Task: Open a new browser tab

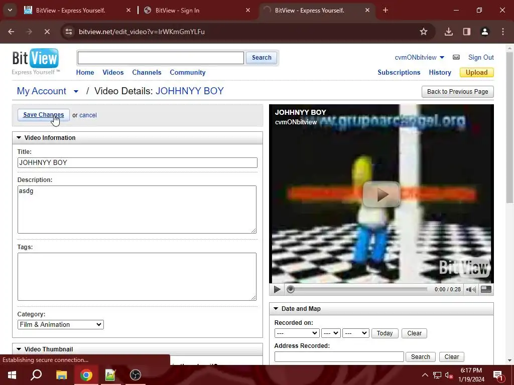Action: point(385,10)
